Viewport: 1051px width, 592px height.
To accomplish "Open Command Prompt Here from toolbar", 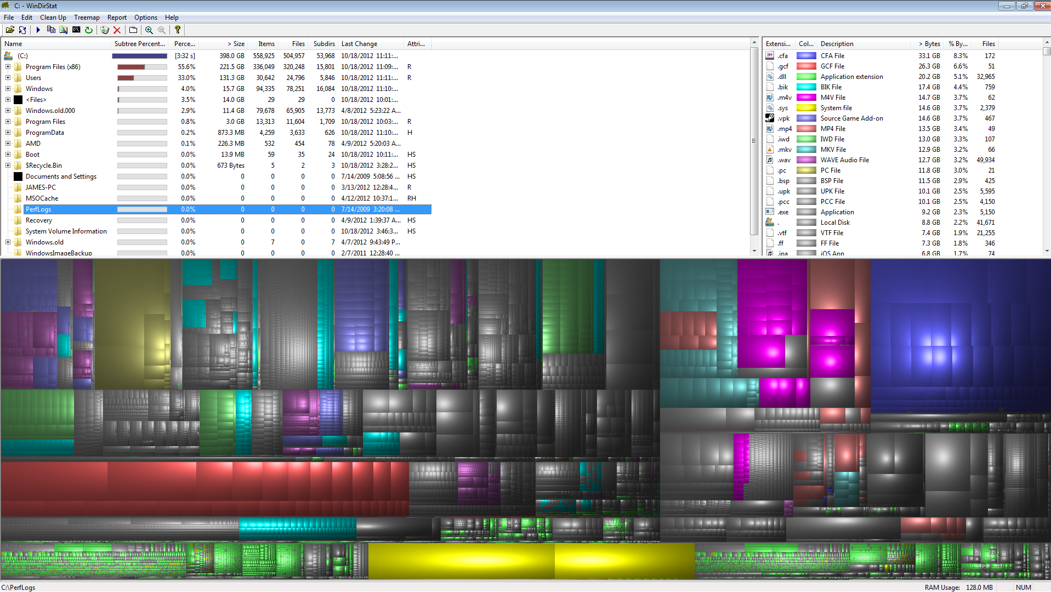I will pyautogui.click(x=76, y=30).
